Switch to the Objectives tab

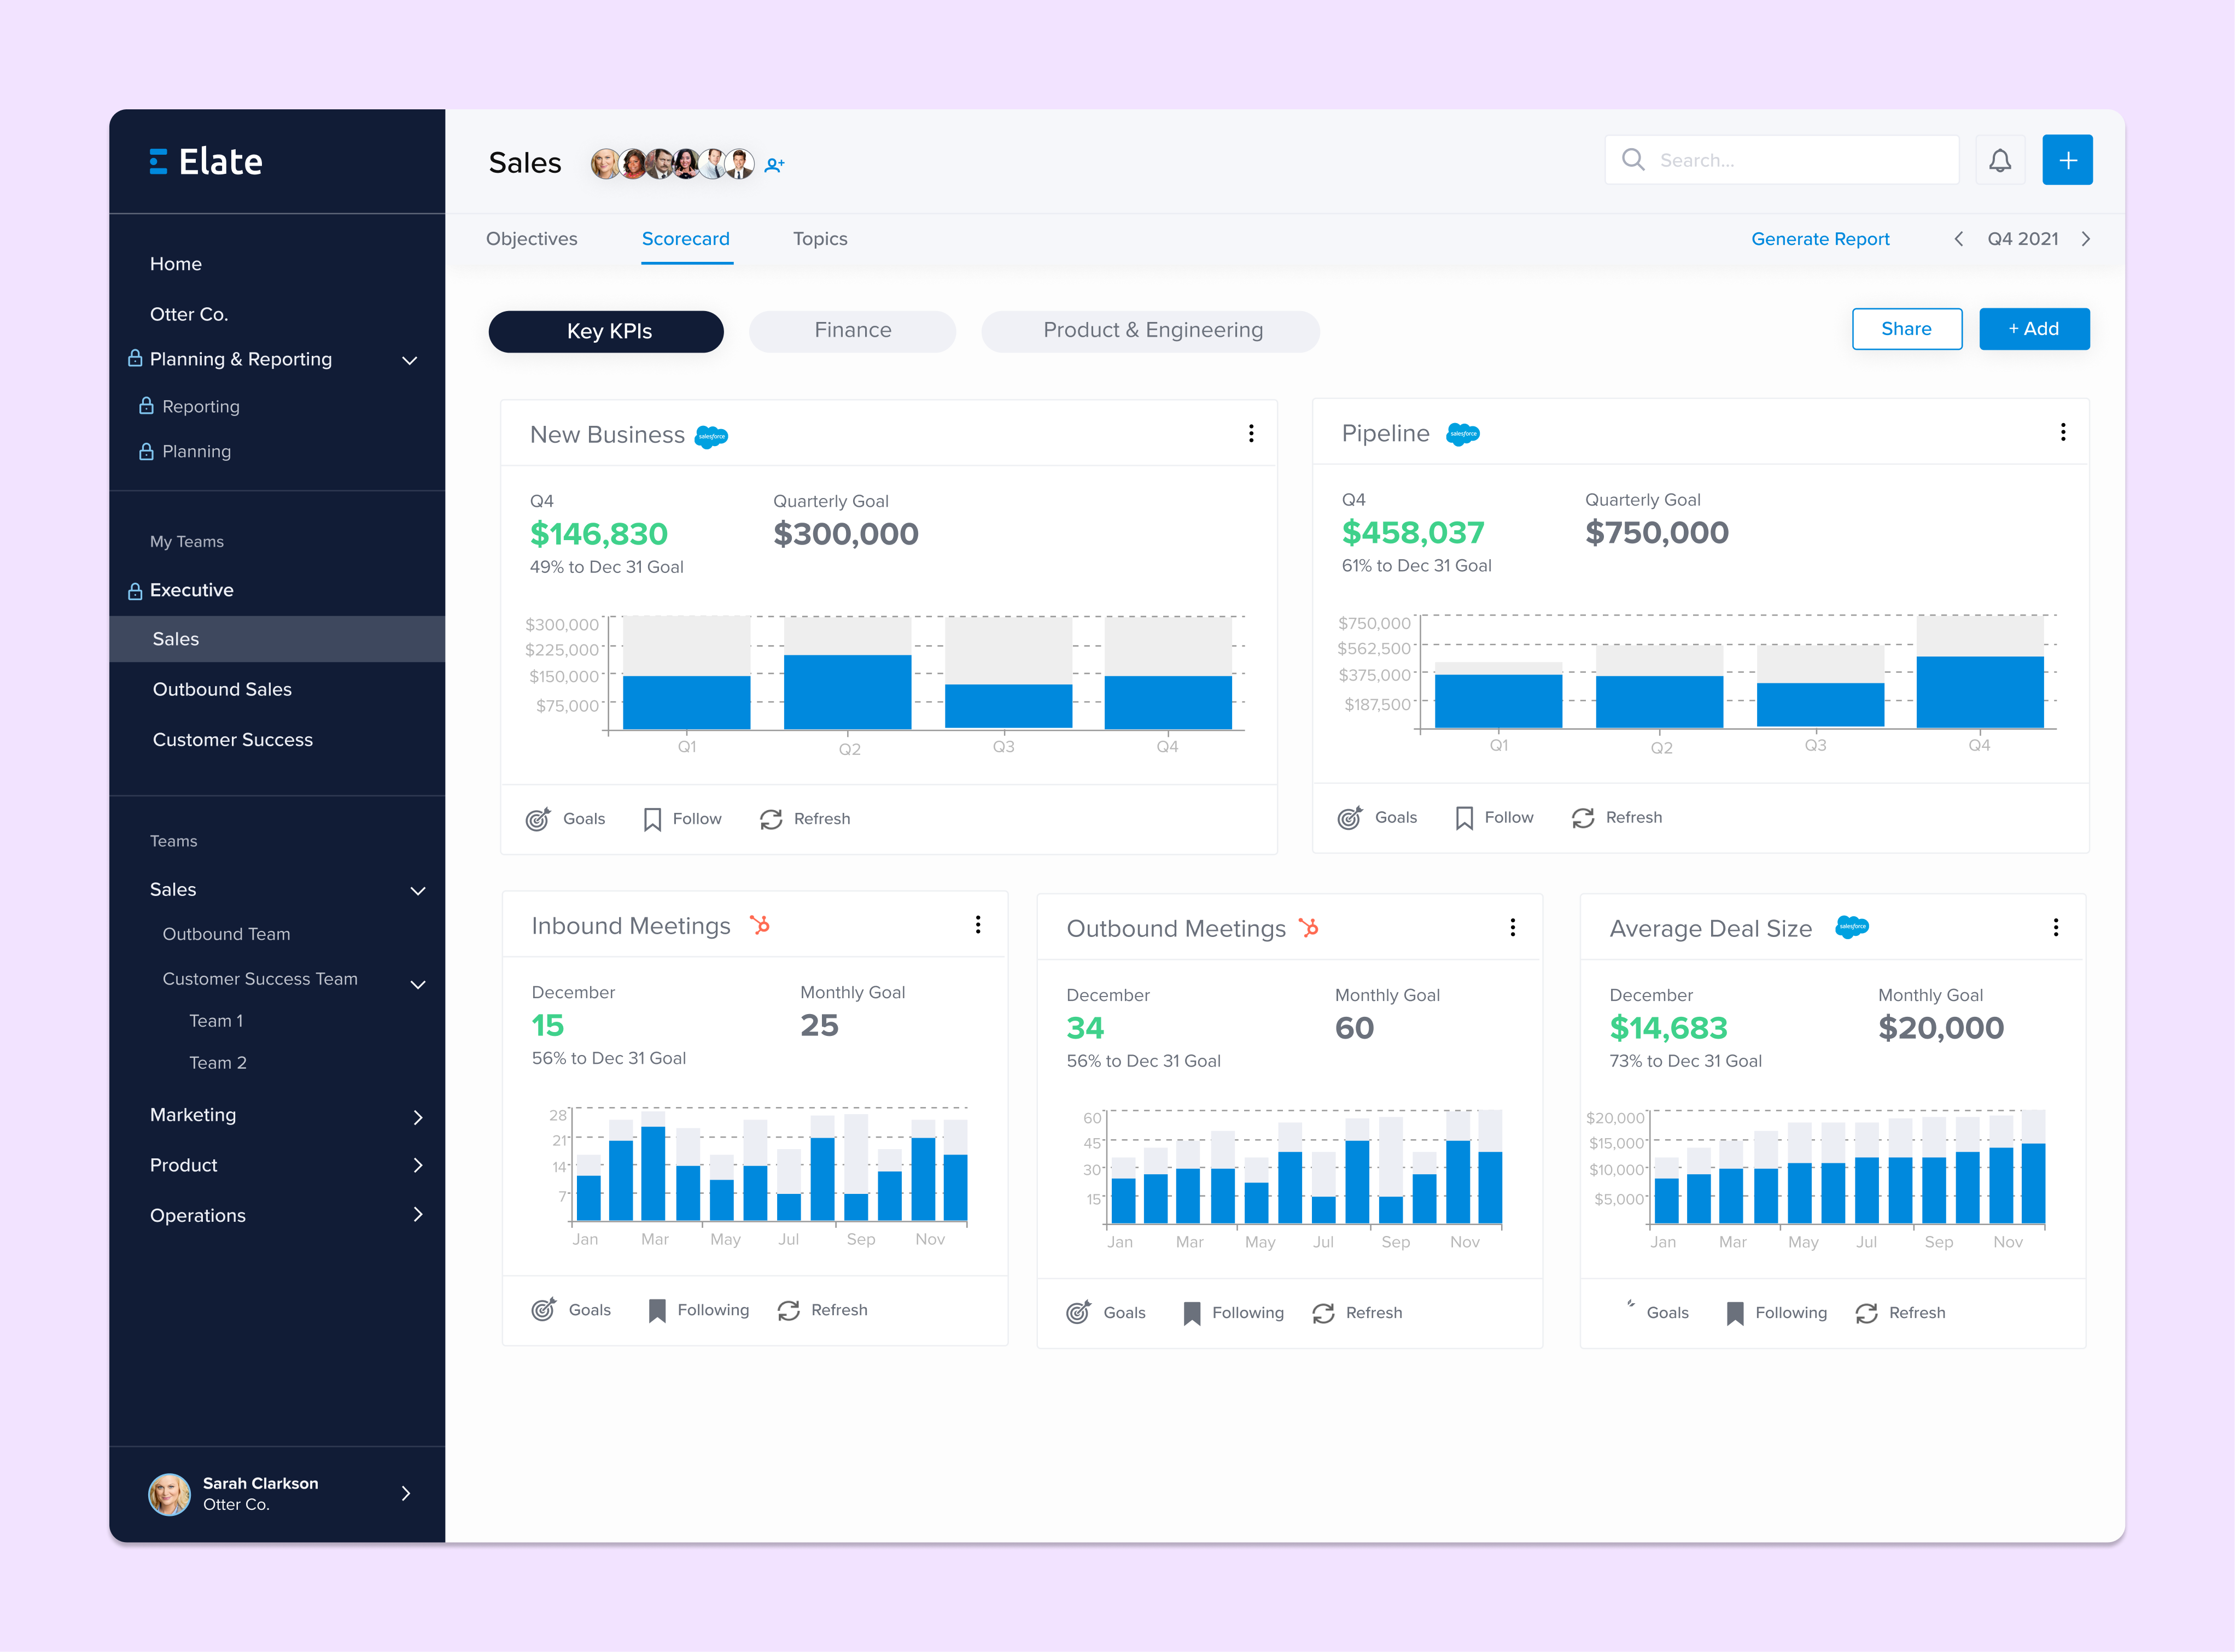(x=531, y=239)
